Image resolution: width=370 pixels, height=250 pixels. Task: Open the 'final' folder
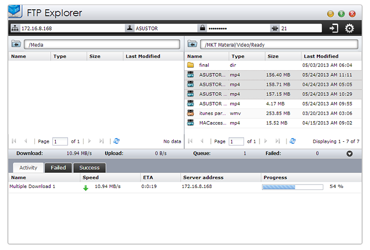[x=204, y=65]
